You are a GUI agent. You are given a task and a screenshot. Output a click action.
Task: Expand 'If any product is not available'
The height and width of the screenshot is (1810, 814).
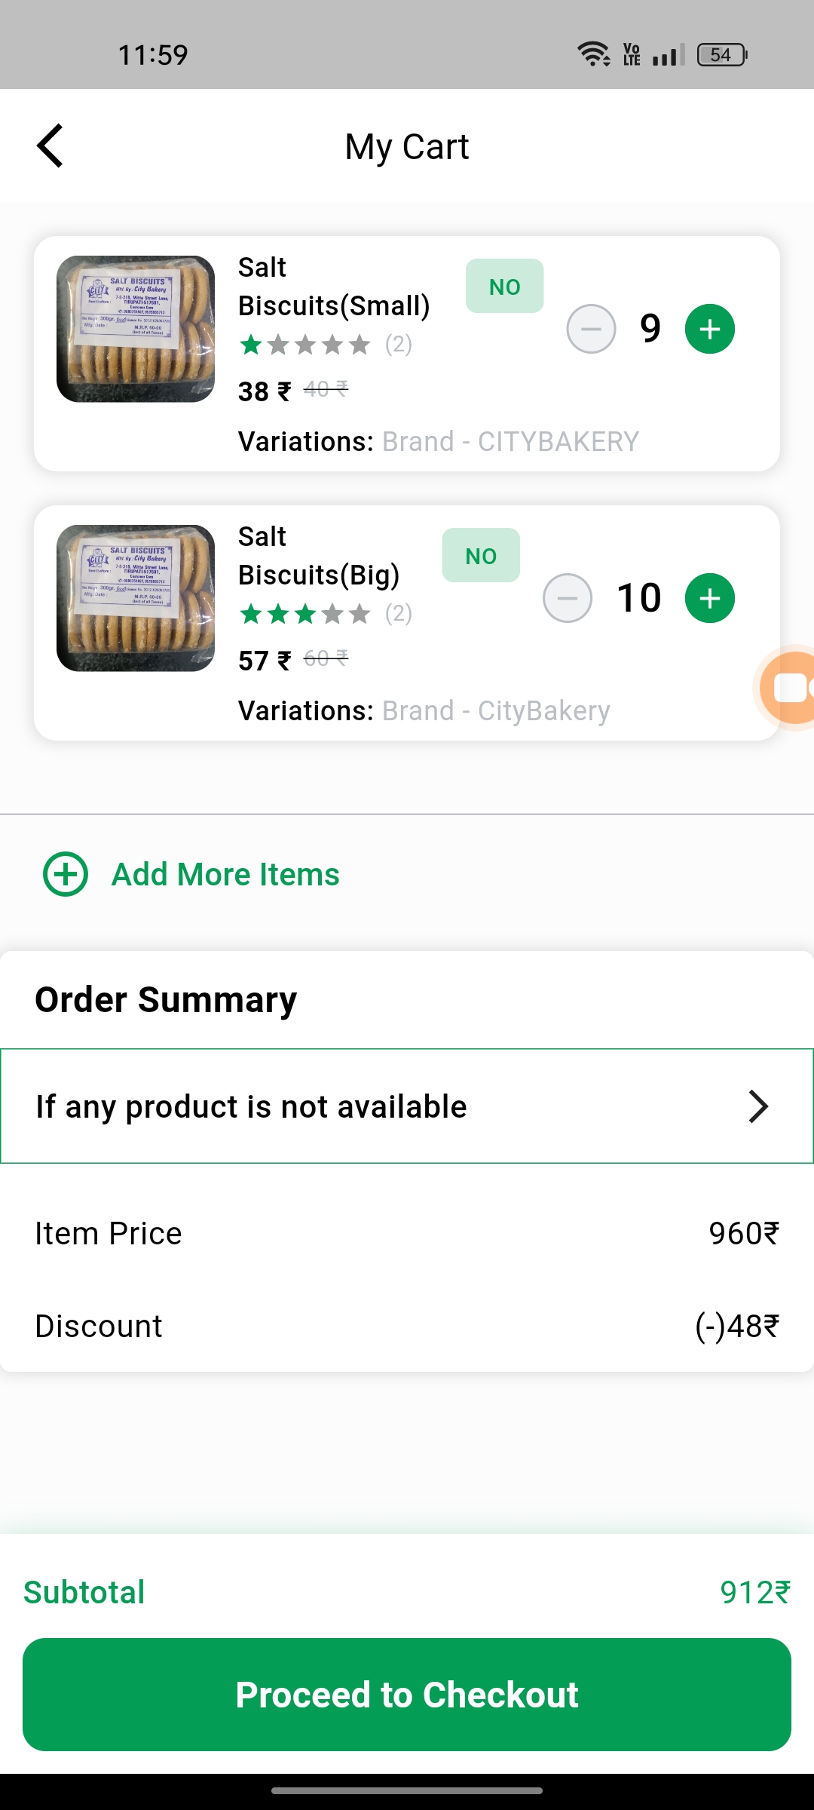[407, 1106]
